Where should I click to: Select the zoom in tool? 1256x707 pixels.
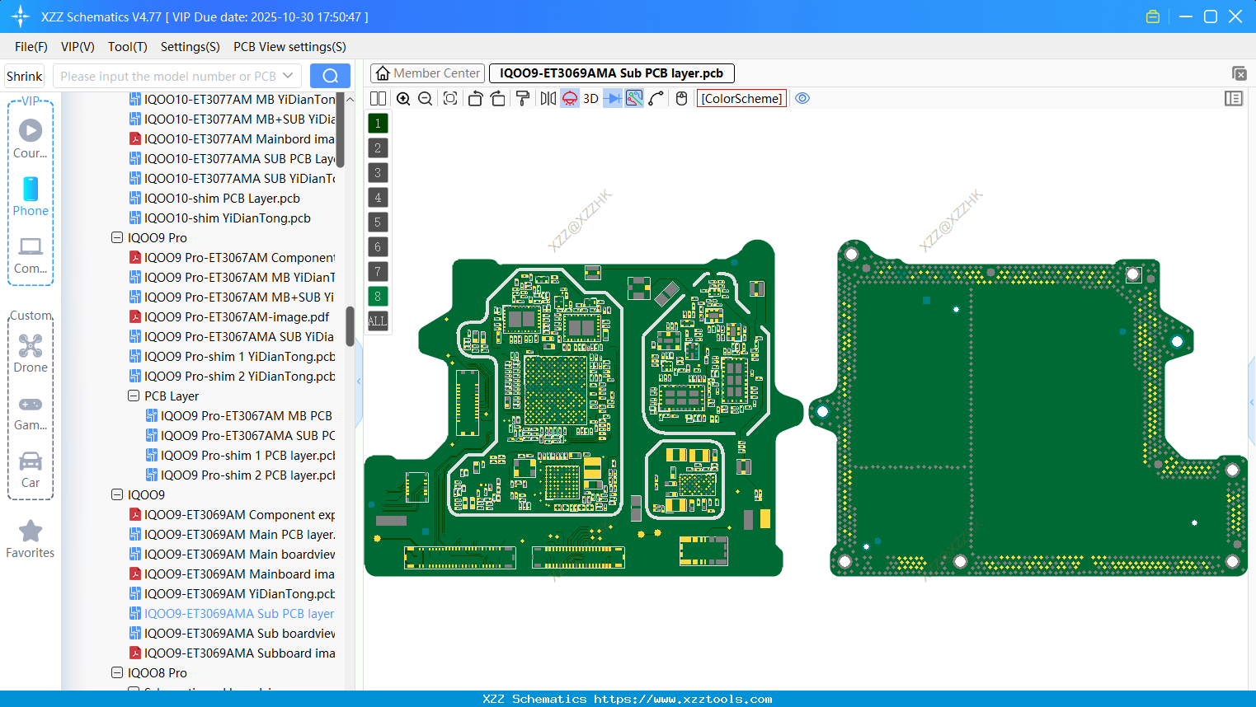(403, 98)
